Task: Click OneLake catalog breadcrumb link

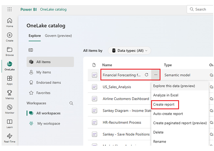Action: [x=53, y=10]
